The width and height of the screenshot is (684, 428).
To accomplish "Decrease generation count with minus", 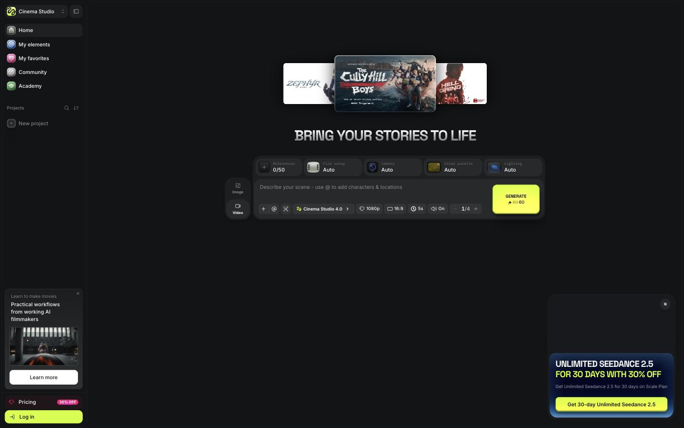I will [x=455, y=209].
